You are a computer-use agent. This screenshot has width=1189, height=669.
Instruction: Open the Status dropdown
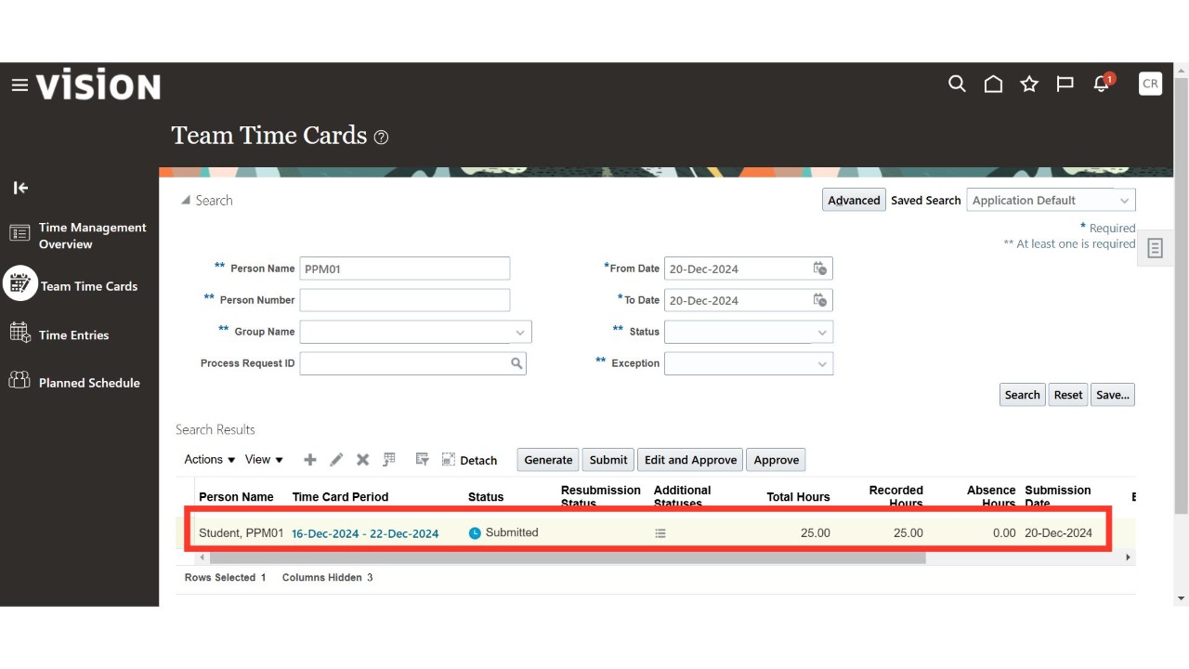click(749, 332)
